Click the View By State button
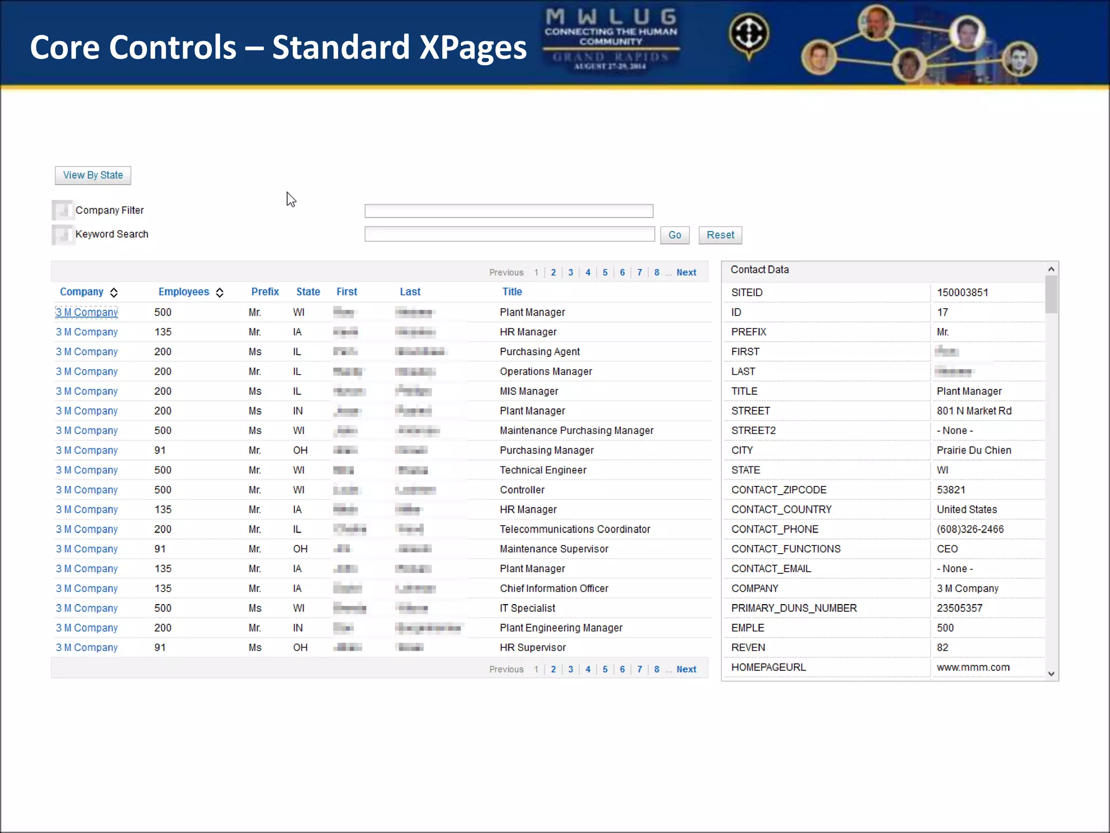 (x=93, y=175)
